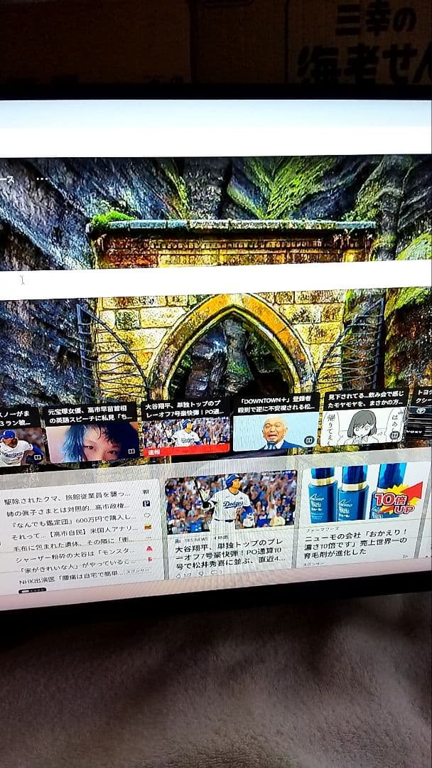Click the source icon beside 緊迫されたクマ headline

coord(146,491)
